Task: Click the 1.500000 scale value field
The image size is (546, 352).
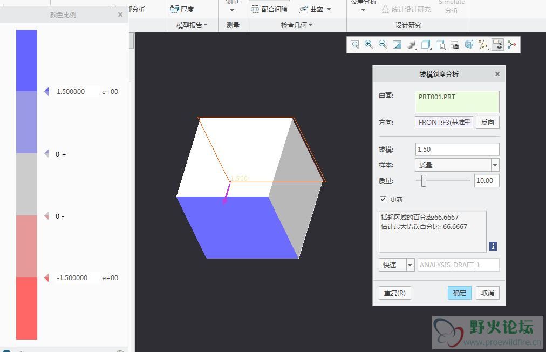Action: click(76, 91)
